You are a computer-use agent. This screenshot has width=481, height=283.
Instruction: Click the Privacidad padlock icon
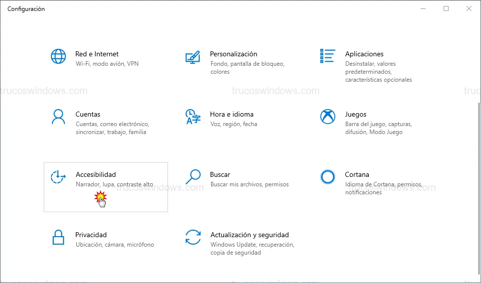pos(58,237)
